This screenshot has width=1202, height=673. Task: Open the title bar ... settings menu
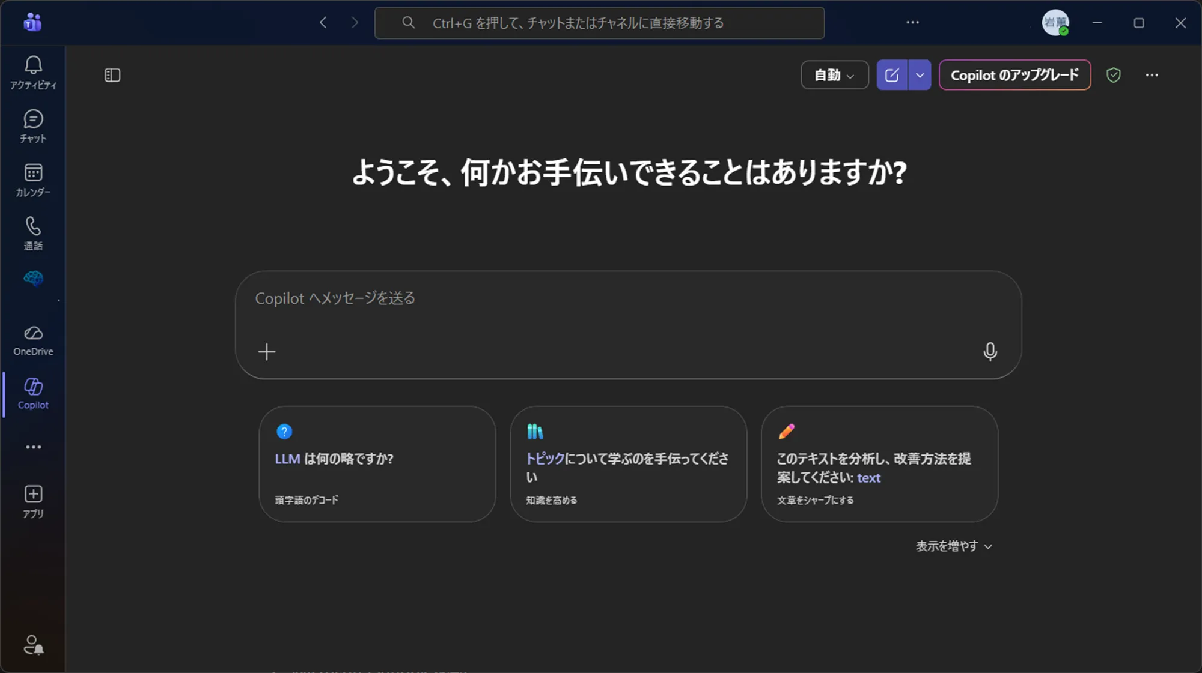coord(912,22)
